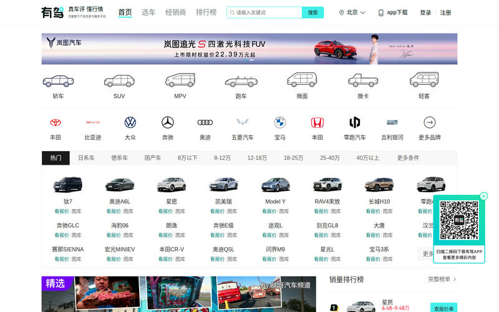Screen dimensions: 499x312
Task: Select the 轿车 sedan body type icon
Action: point(58,81)
